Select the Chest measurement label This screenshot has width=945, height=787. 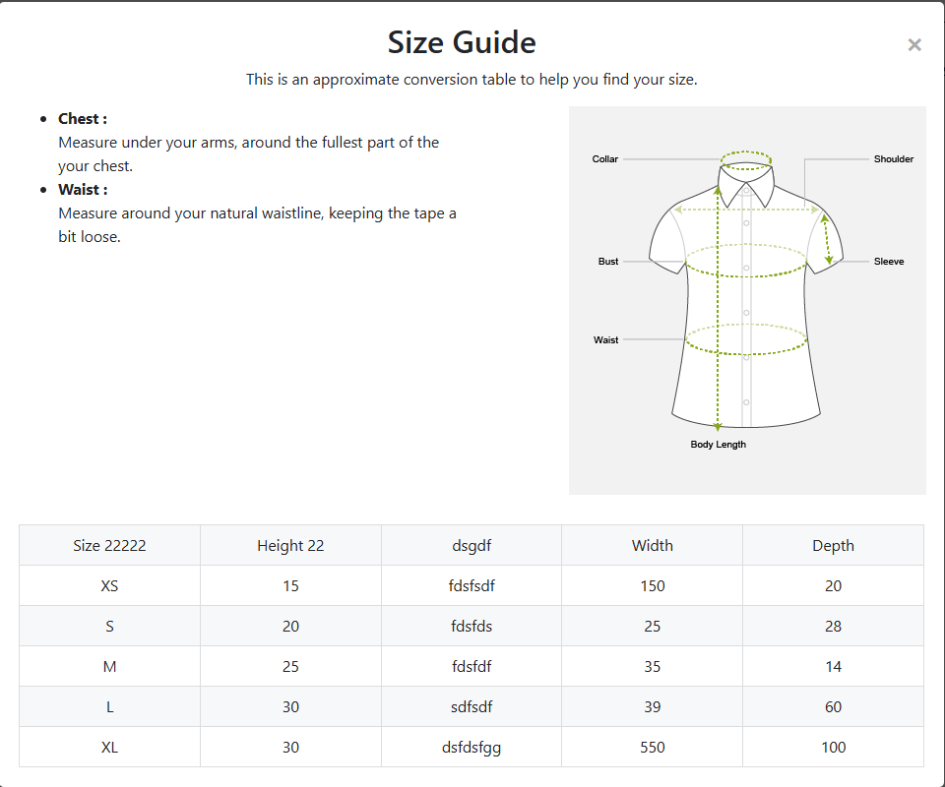point(83,119)
